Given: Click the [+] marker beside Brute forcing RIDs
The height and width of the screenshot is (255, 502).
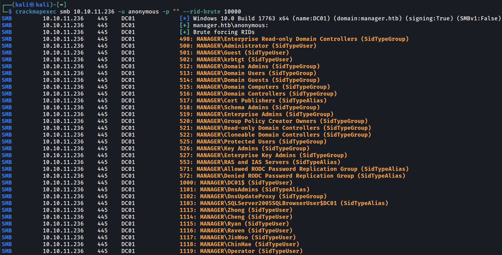Looking at the screenshot, I should 184,32.
